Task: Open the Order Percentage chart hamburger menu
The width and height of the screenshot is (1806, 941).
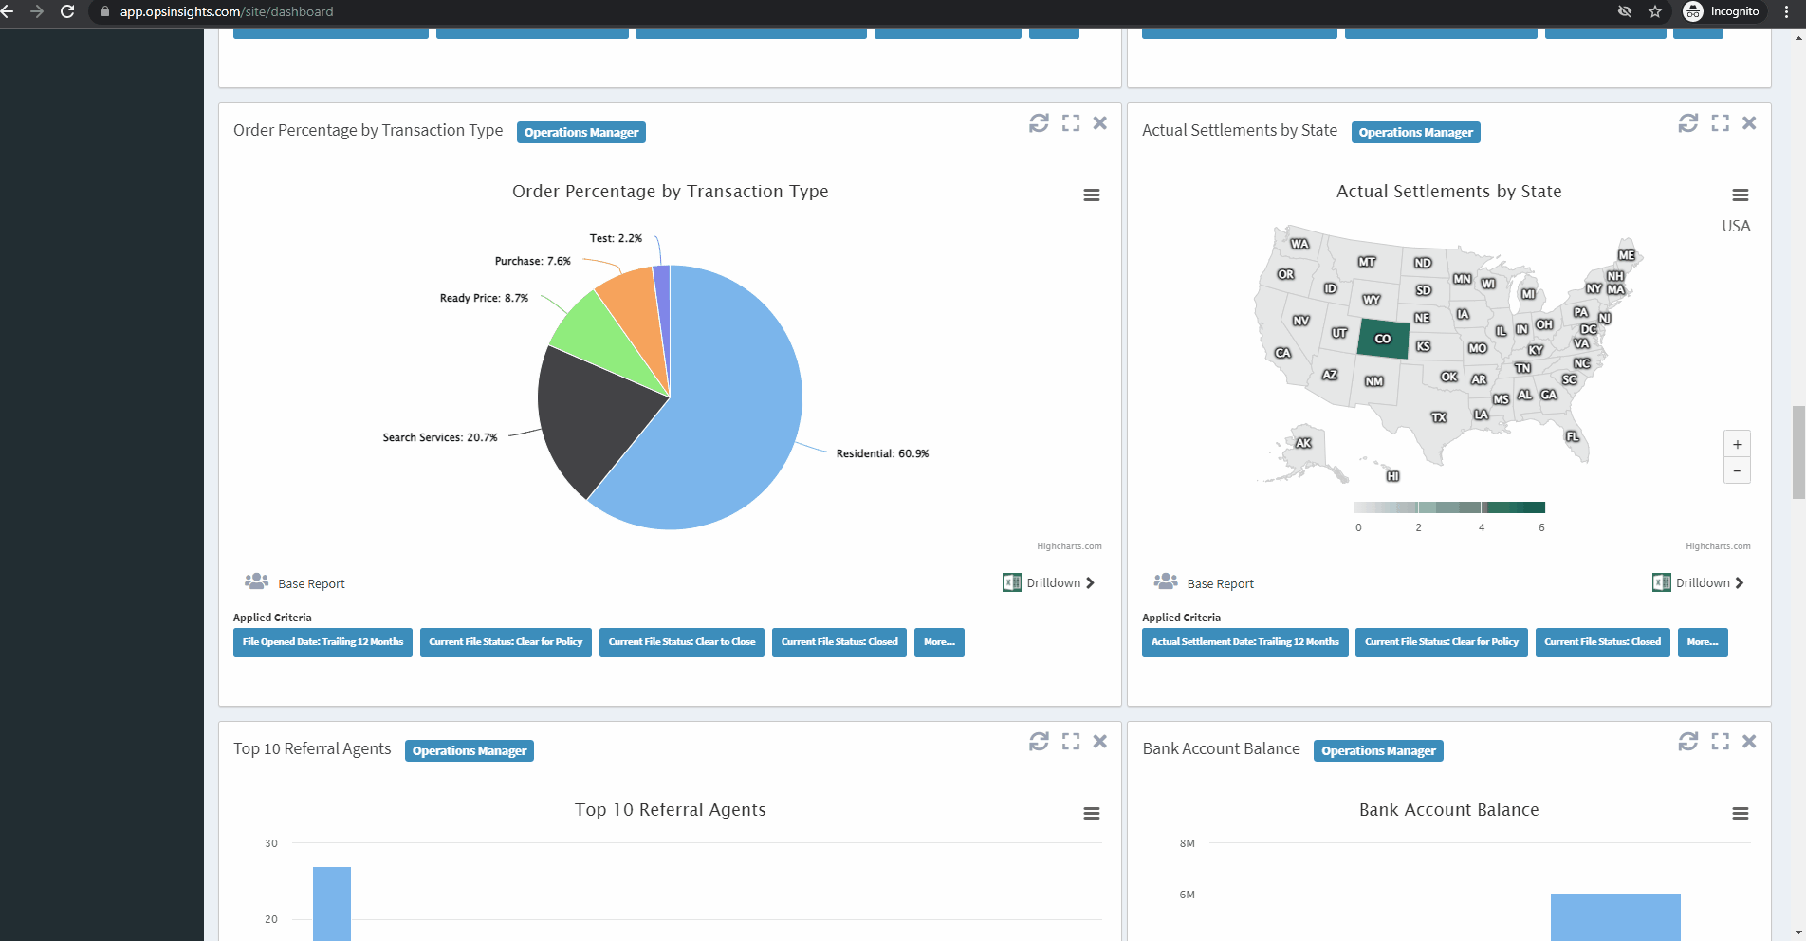Action: 1092,195
